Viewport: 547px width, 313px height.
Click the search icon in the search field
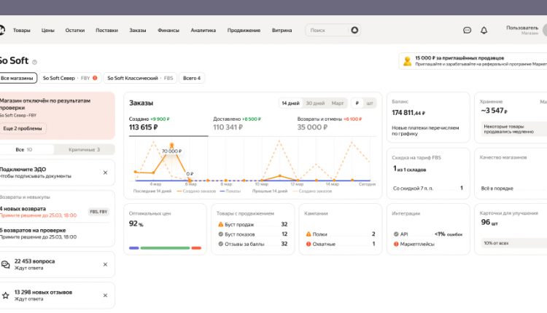pos(354,31)
